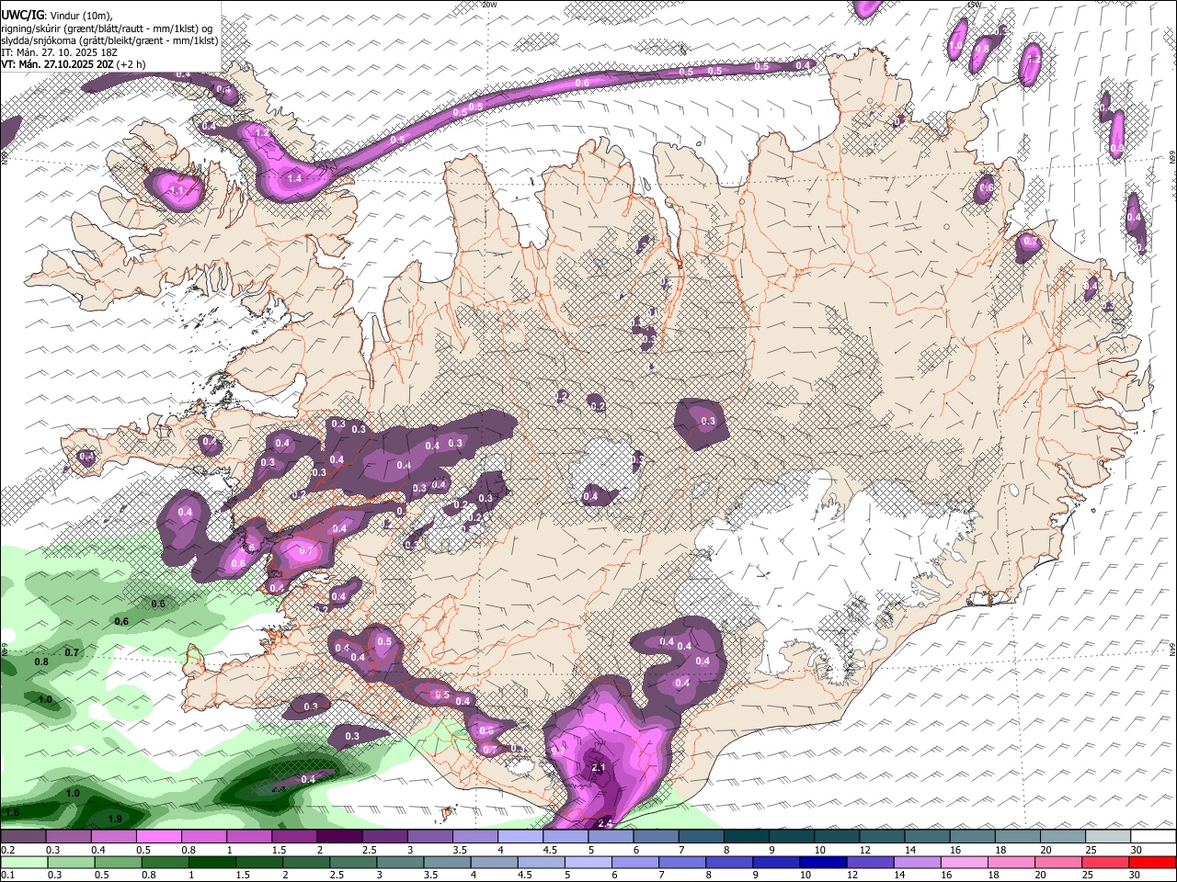This screenshot has width=1177, height=882.
Task: Click the 'UWC/IG: Vindur (10m),' title line
Action: tap(56, 15)
